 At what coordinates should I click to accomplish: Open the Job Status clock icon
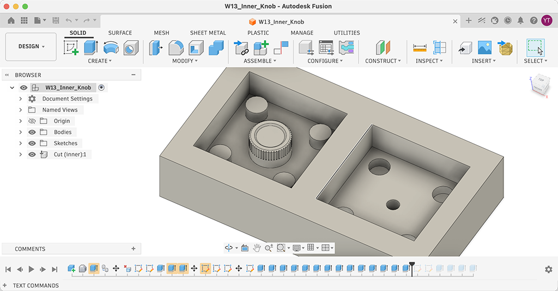[507, 21]
